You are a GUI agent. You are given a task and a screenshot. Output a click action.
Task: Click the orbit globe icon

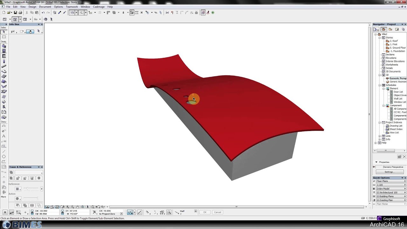tap(45, 19)
